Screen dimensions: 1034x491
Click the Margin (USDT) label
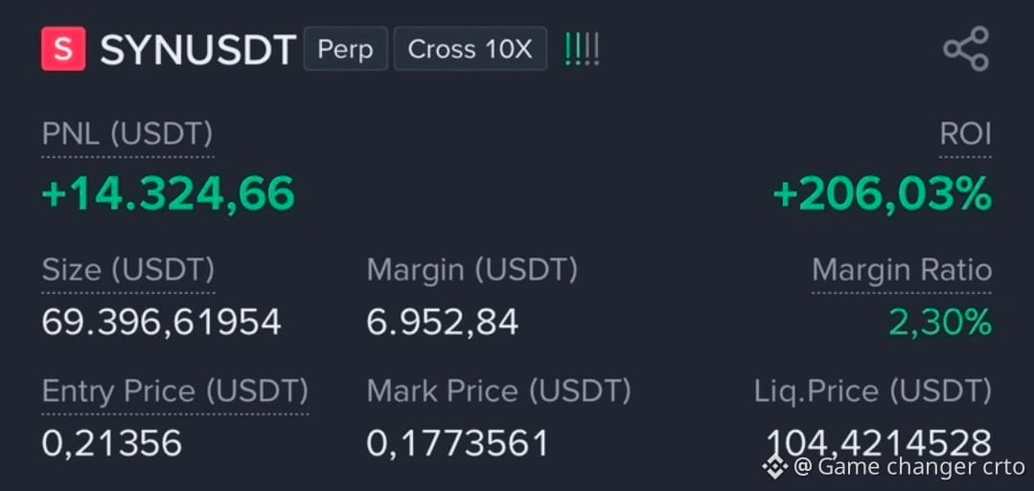[472, 270]
